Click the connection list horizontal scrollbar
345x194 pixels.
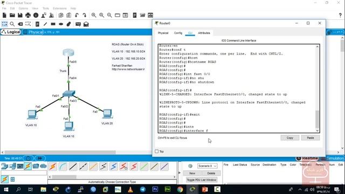tap(64, 177)
